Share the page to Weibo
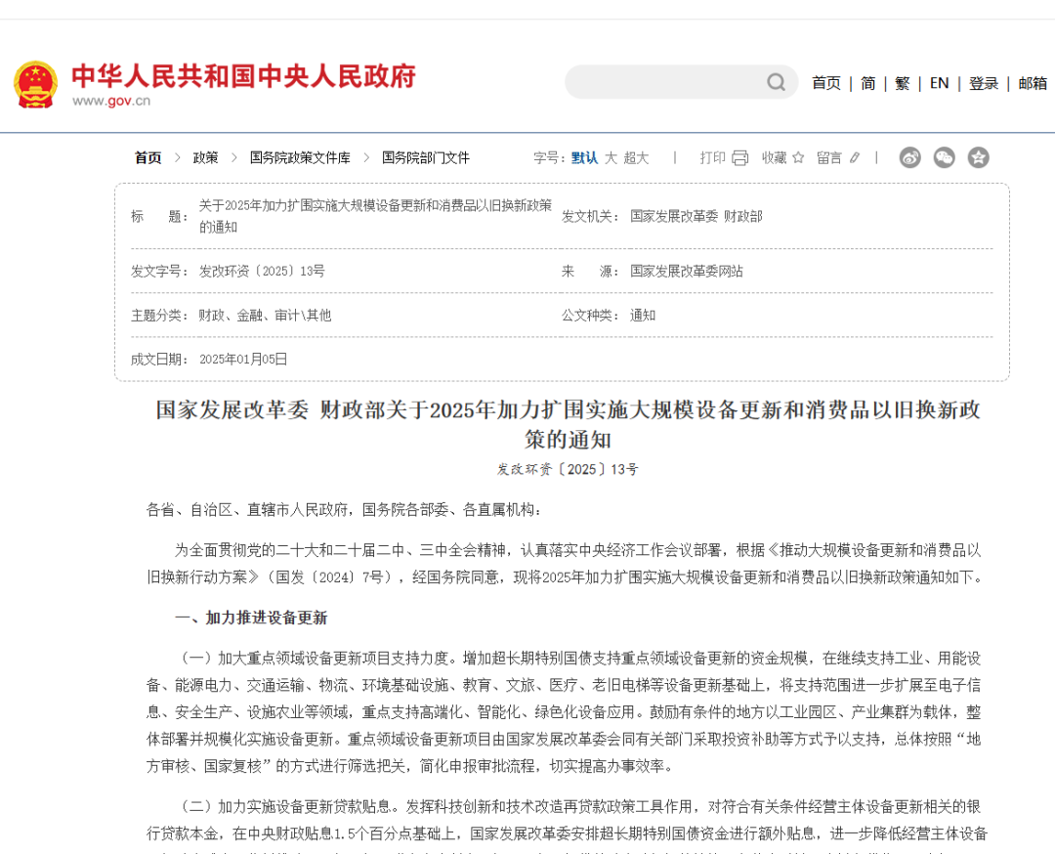 coord(910,157)
